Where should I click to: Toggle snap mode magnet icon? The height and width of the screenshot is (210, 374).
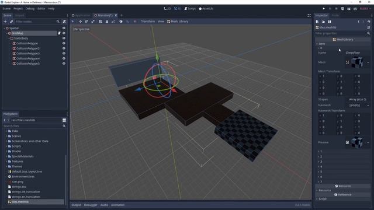point(127,22)
